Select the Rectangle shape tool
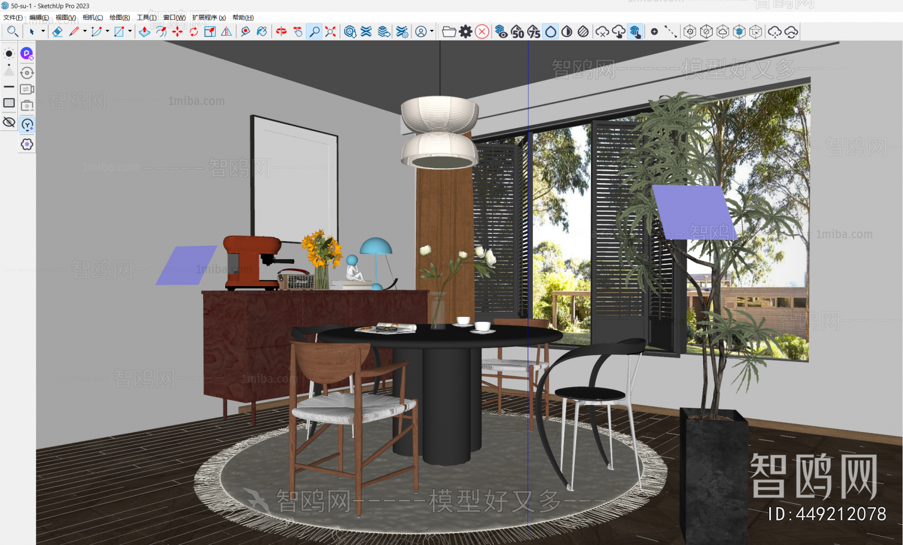The height and width of the screenshot is (545, 903). pyautogui.click(x=119, y=32)
